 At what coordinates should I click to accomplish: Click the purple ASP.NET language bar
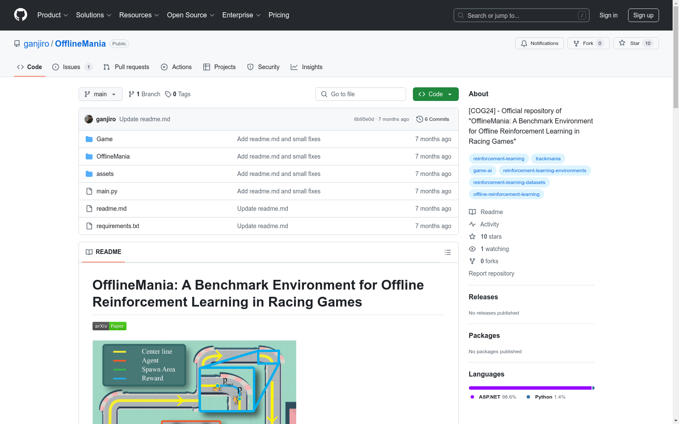coord(530,388)
